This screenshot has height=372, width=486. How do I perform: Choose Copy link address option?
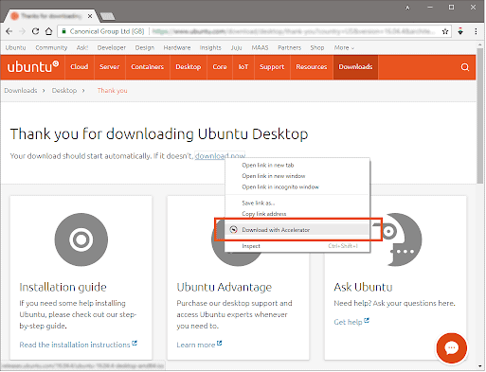264,214
